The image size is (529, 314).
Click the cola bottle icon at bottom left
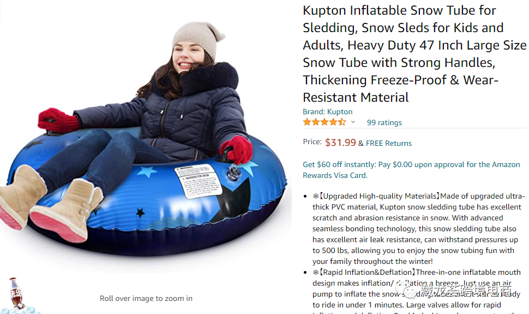16,293
